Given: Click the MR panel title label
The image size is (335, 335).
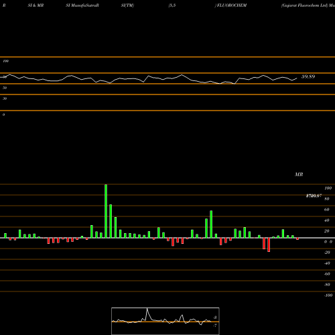Looking at the screenshot, I should click(299, 174).
